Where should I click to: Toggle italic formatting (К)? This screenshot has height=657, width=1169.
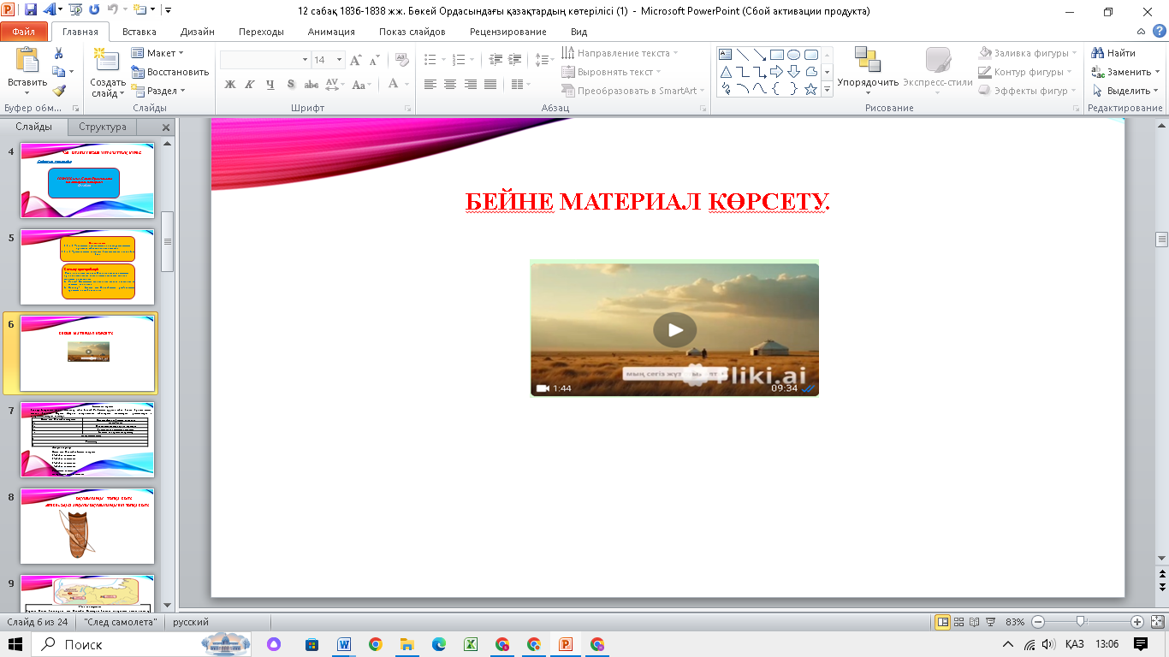[250, 84]
